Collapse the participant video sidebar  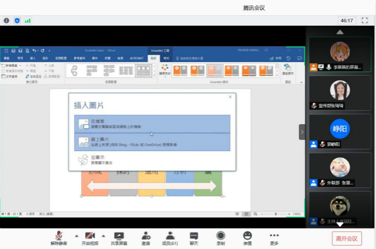coord(302,132)
